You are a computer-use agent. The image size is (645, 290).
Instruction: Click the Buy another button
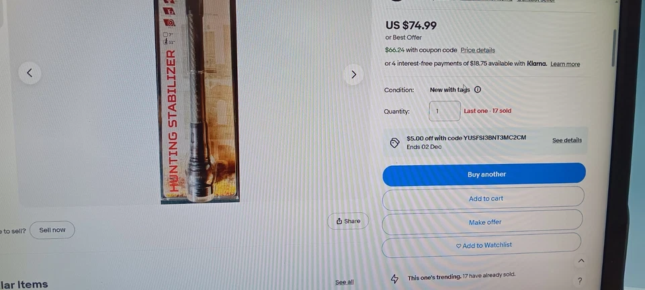pos(484,174)
